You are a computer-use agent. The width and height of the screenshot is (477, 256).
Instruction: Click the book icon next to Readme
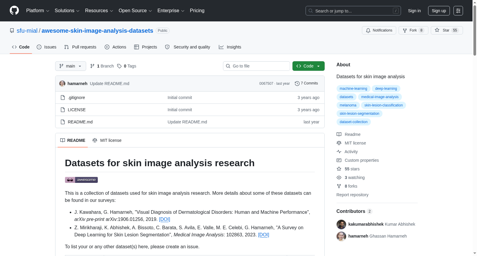339,134
